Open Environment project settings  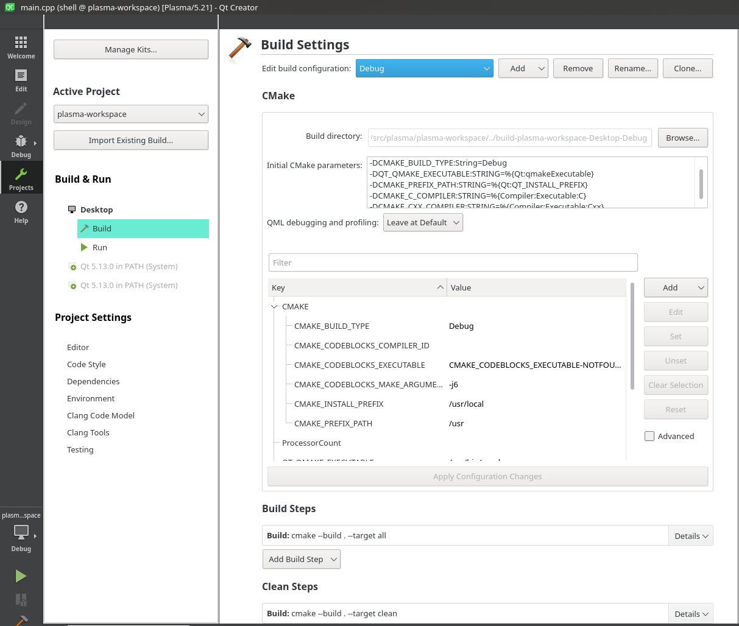coord(91,398)
